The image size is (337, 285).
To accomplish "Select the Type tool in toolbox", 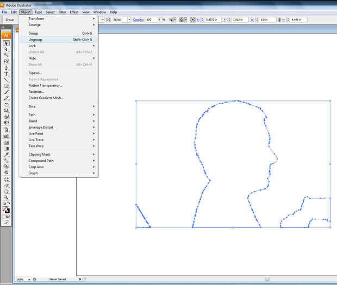I will 7,74.
